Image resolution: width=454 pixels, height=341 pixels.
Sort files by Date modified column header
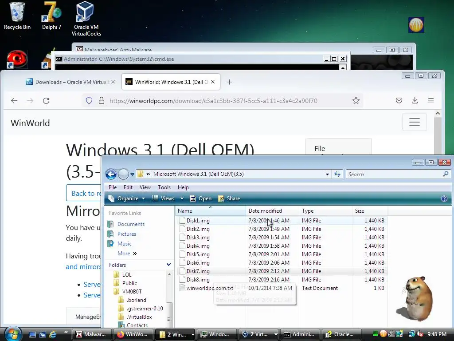(x=272, y=211)
